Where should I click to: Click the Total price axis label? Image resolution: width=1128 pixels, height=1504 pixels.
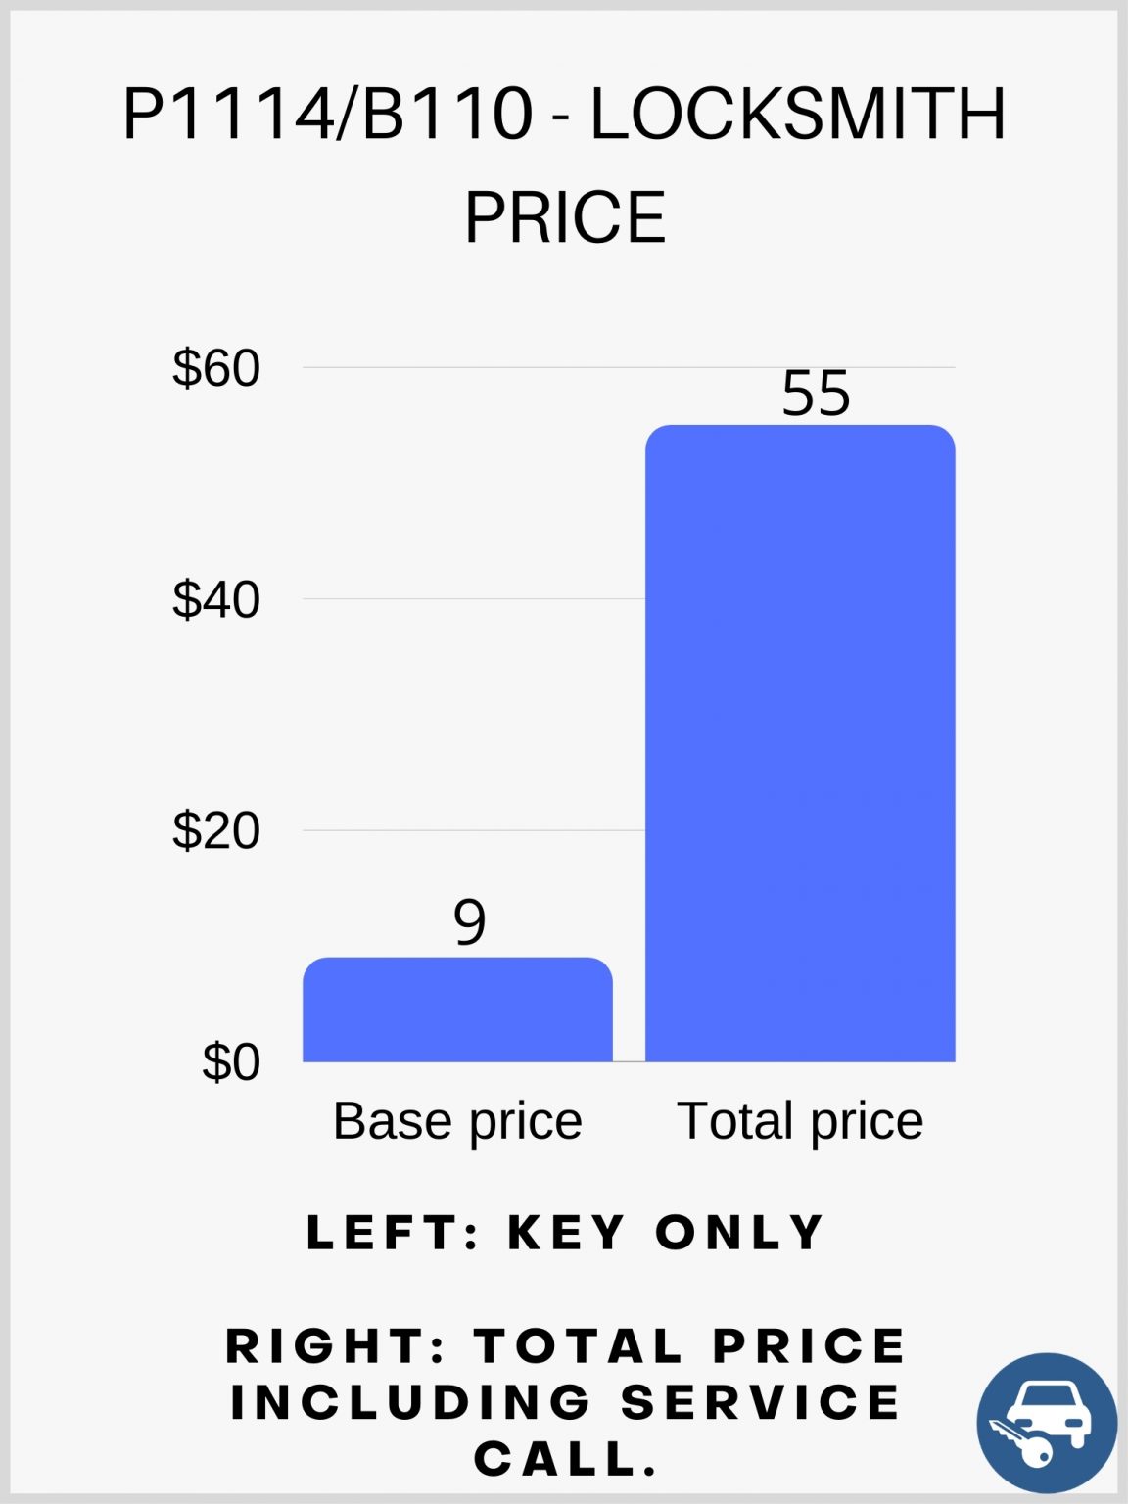coord(800,1121)
